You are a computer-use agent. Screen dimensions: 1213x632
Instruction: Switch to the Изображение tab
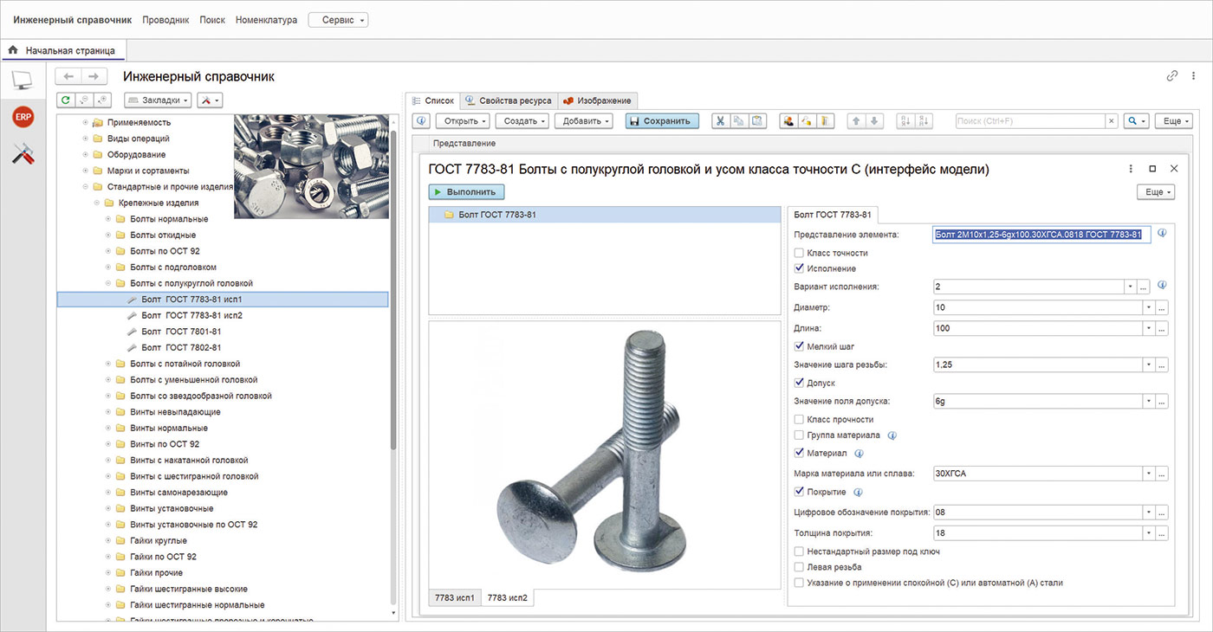pos(598,100)
